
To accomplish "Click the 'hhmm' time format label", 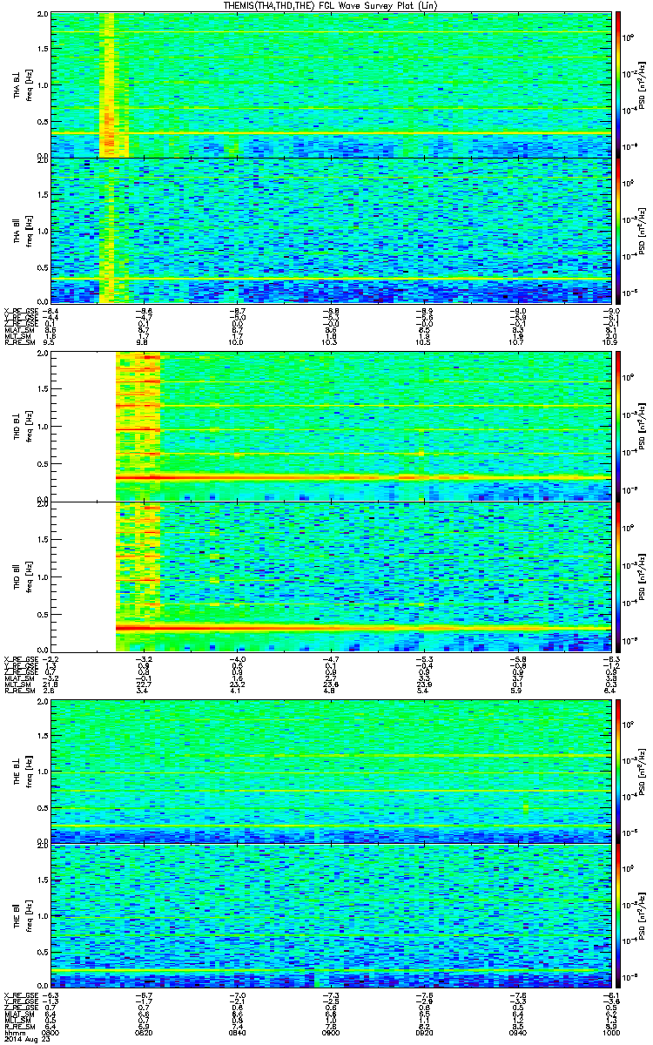I will (13, 1032).
